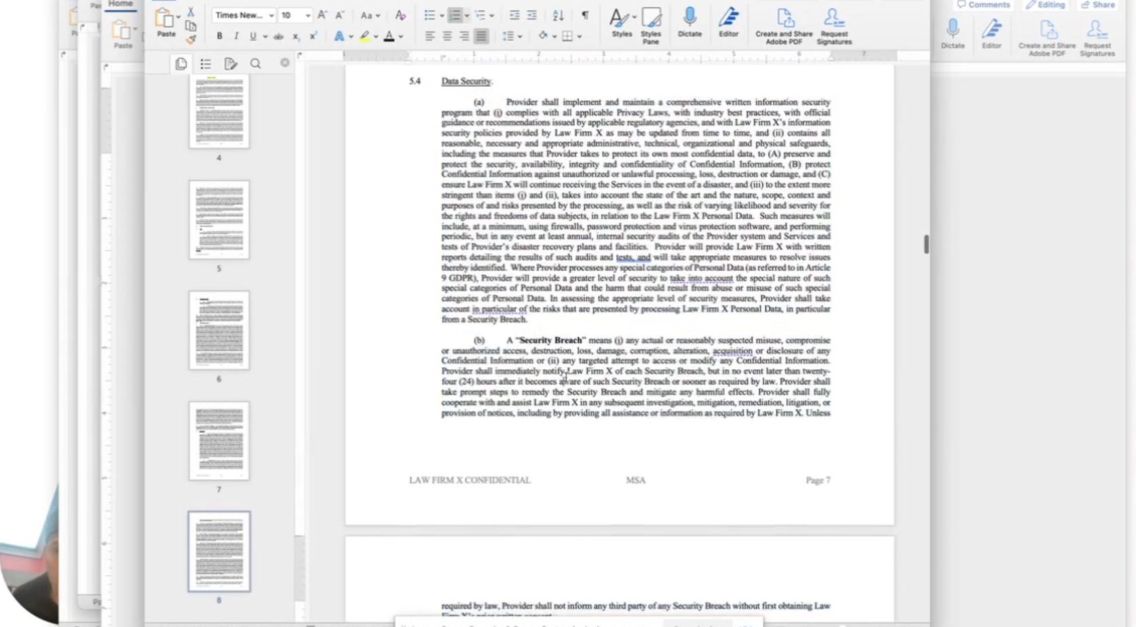Viewport: 1136px width, 627px height.
Task: Align text to the left
Action: (430, 36)
